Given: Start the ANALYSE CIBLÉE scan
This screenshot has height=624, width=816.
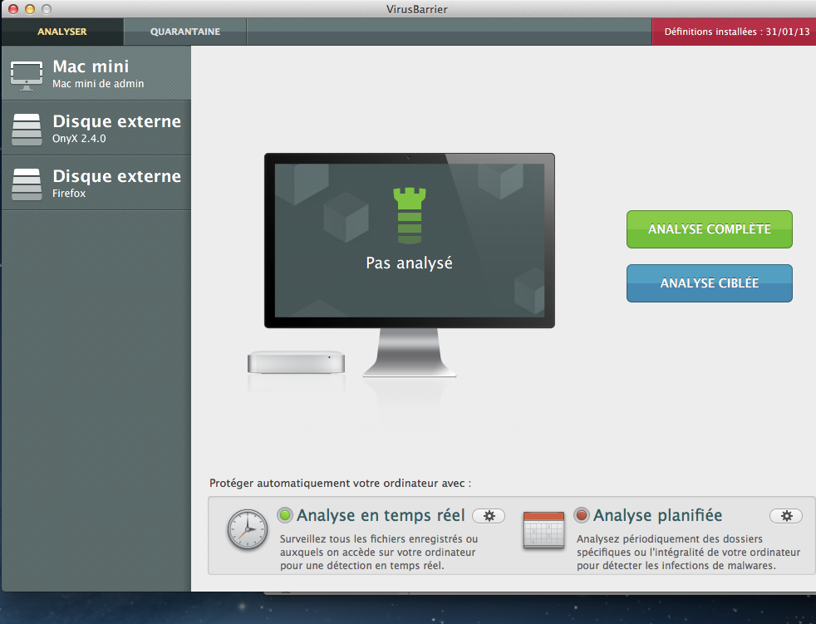Looking at the screenshot, I should pyautogui.click(x=710, y=283).
